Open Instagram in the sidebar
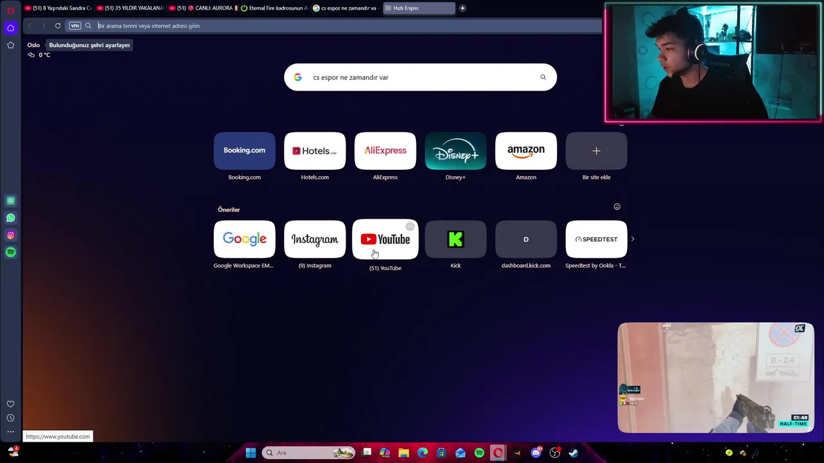This screenshot has height=463, width=824. coord(10,235)
